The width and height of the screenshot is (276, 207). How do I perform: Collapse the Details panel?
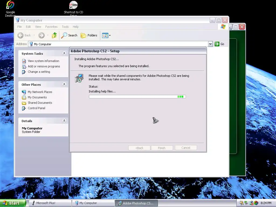pyautogui.click(x=64, y=121)
